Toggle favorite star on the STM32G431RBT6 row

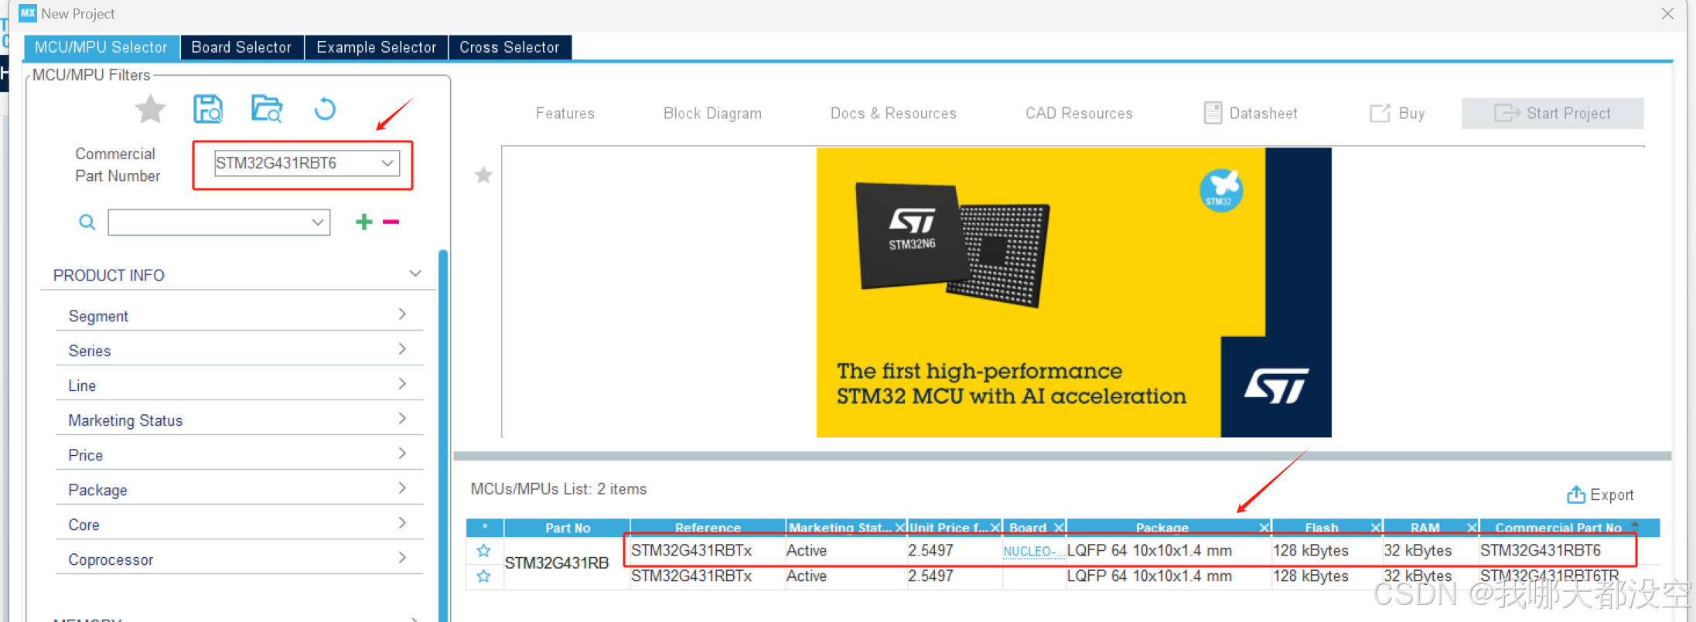483,550
